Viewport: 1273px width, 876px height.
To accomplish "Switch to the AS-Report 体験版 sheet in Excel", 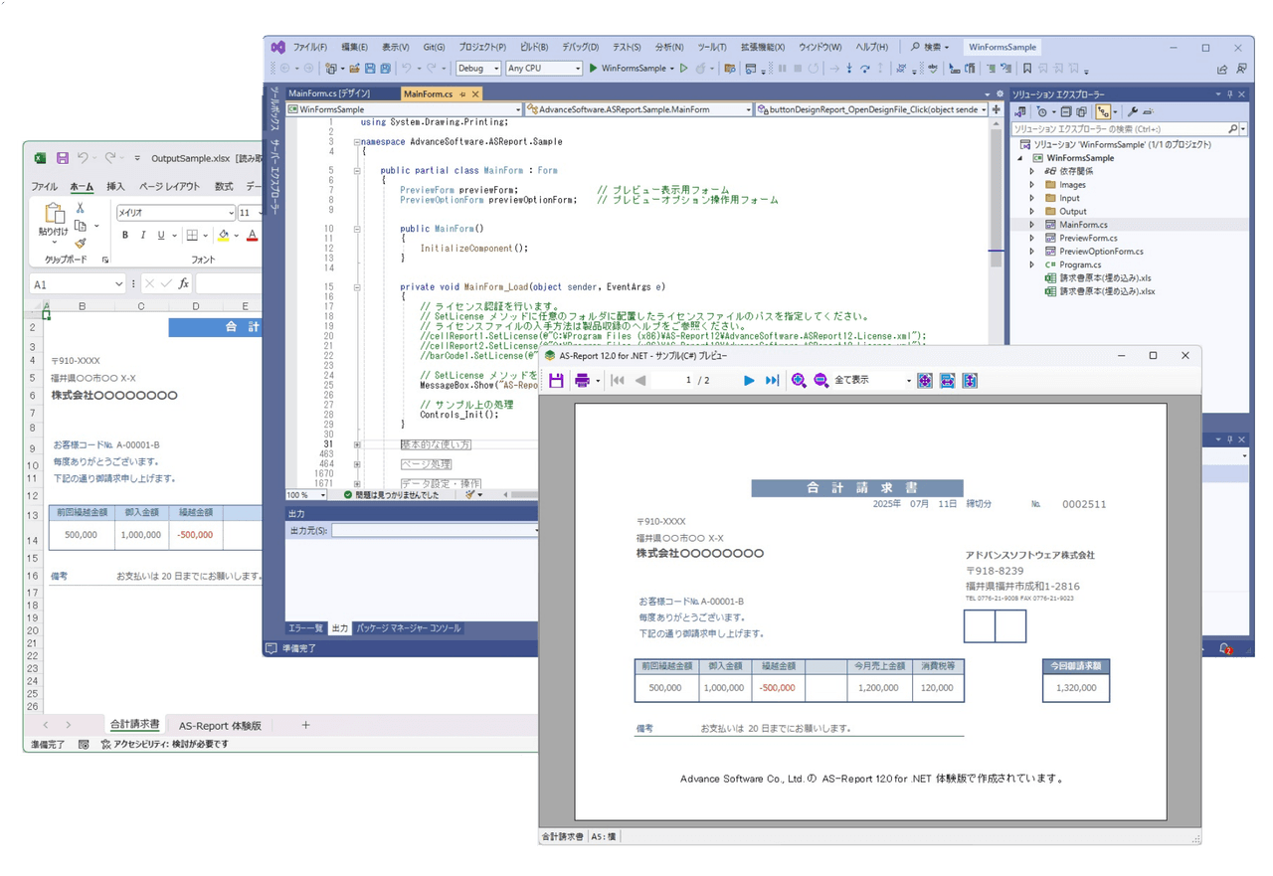I will pos(220,726).
